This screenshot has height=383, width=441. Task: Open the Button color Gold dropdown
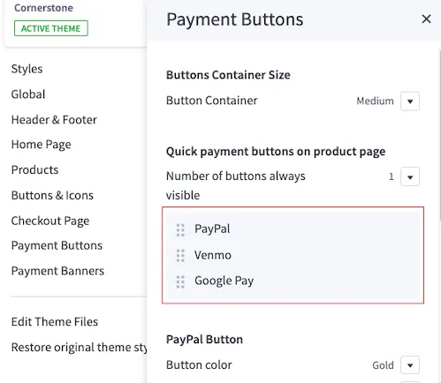410,365
